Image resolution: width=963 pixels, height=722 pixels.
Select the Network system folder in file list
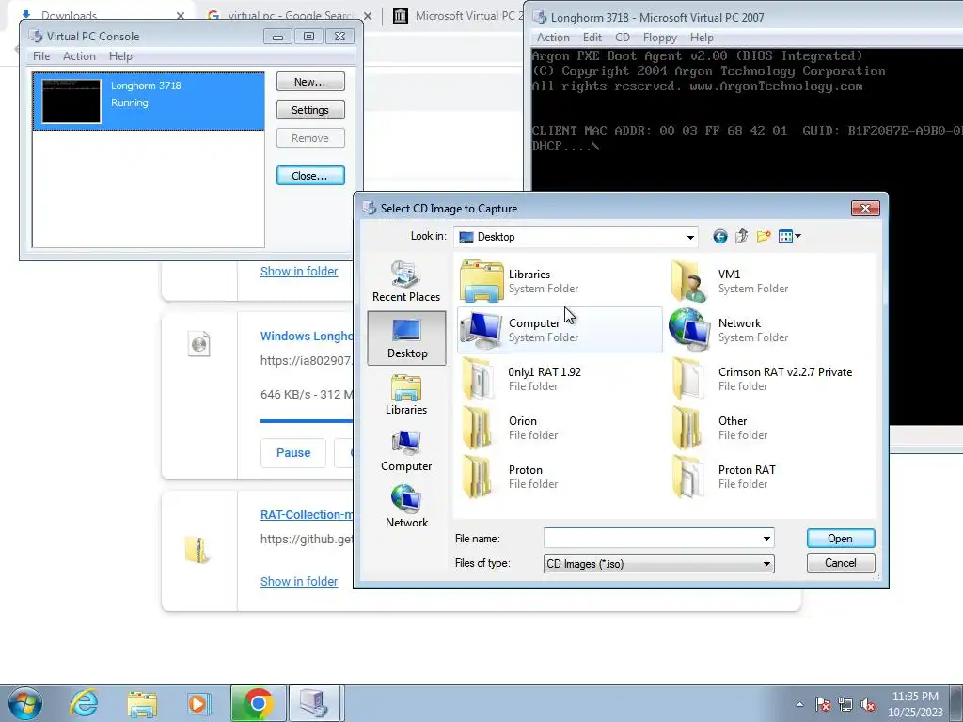[x=769, y=330]
